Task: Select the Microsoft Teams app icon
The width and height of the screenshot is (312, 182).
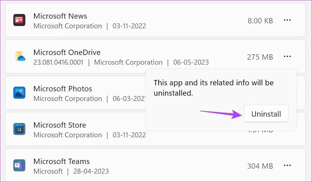Action: click(19, 166)
